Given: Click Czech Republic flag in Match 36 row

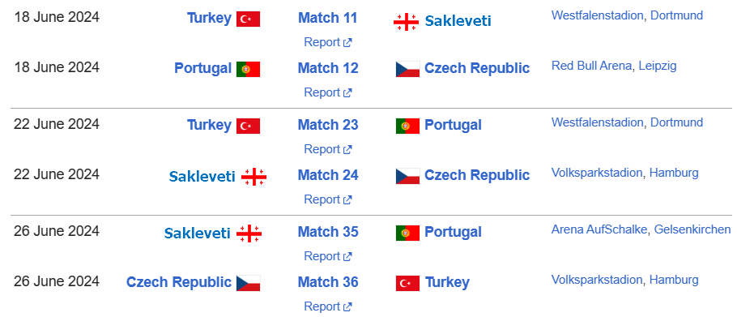Looking at the screenshot, I should [x=248, y=283].
